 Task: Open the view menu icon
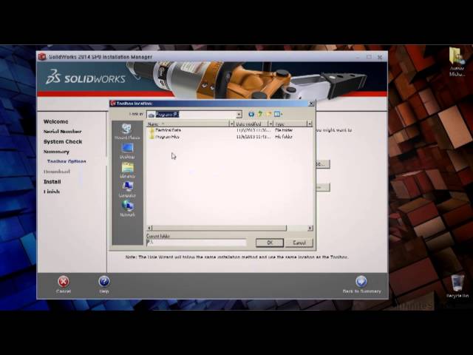(278, 114)
